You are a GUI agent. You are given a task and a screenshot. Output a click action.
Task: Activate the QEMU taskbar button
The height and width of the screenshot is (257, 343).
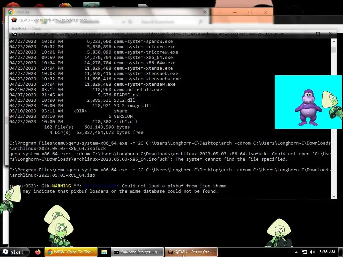[x=191, y=252]
